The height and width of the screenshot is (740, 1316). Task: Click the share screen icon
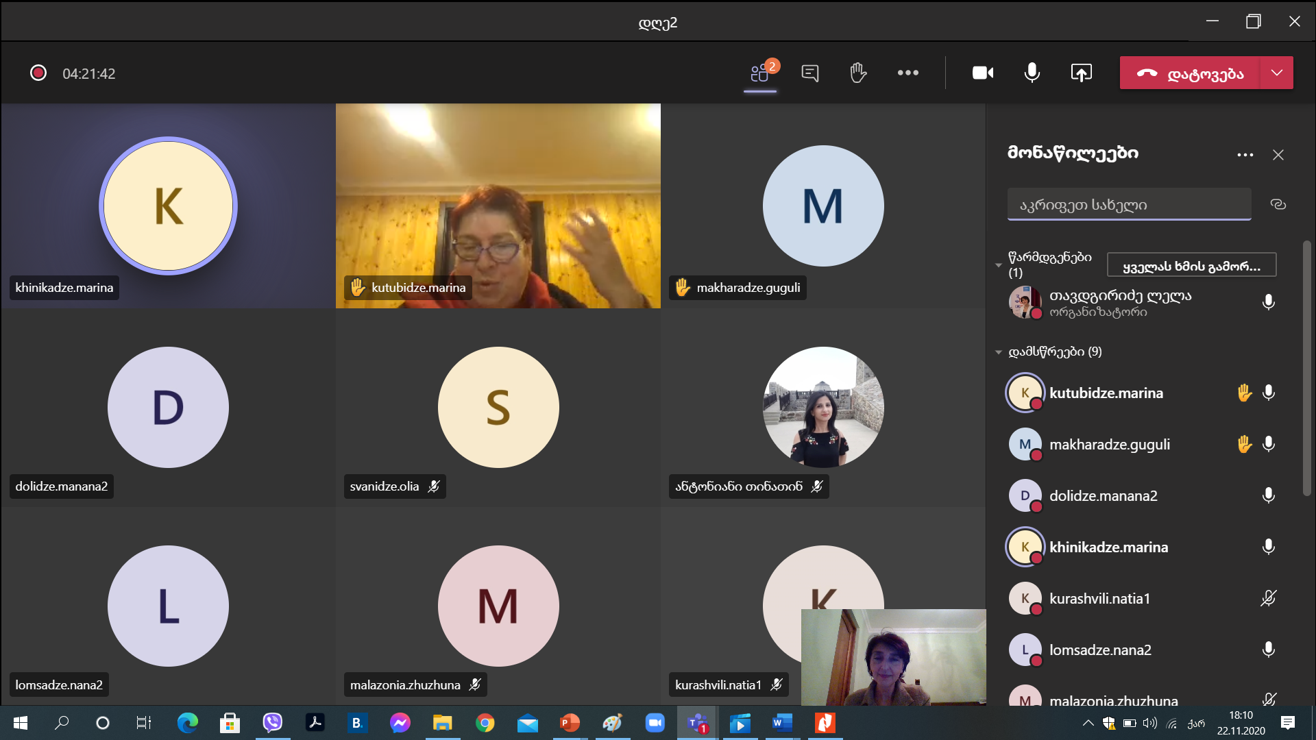pos(1081,73)
